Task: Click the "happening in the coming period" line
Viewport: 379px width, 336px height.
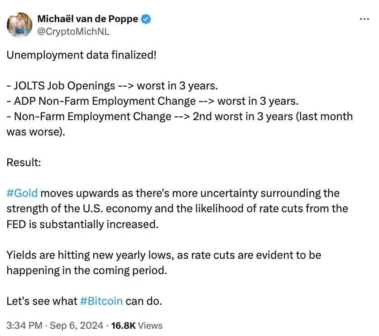Action: [x=86, y=270]
